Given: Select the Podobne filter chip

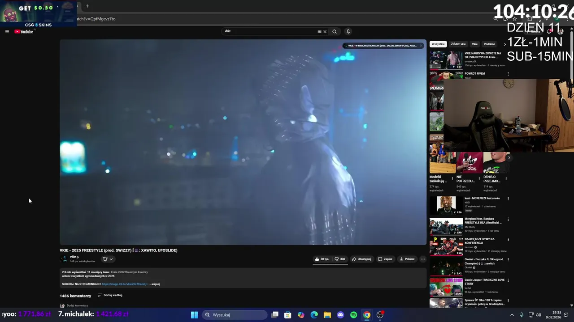Looking at the screenshot, I should tap(489, 44).
